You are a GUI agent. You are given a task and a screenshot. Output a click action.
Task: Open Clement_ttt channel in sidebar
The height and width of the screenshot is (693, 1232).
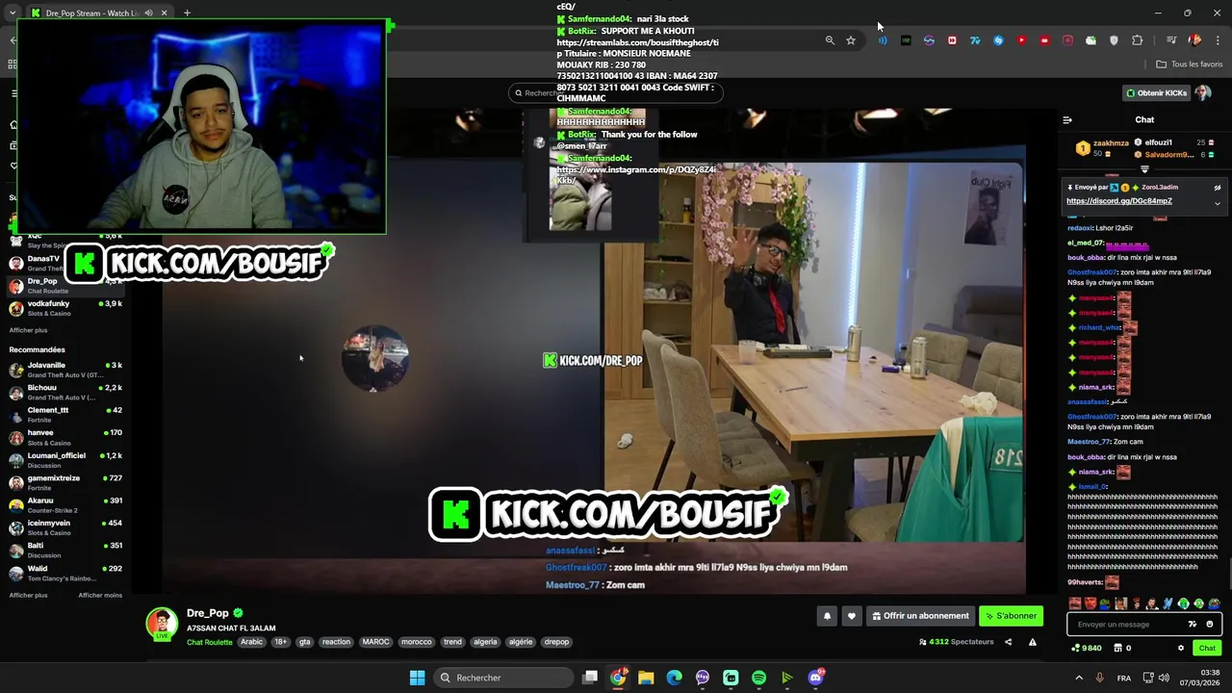(65, 415)
